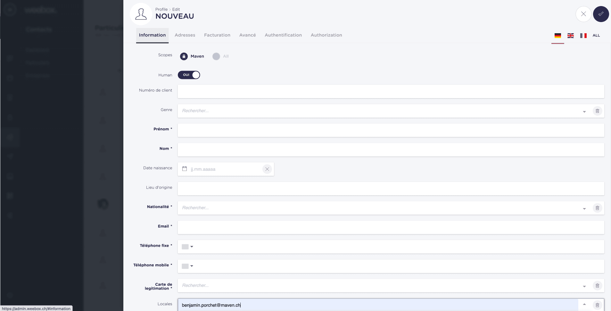Click the trash icon beside Carte de legitimation
The image size is (611, 311).
[x=597, y=285]
